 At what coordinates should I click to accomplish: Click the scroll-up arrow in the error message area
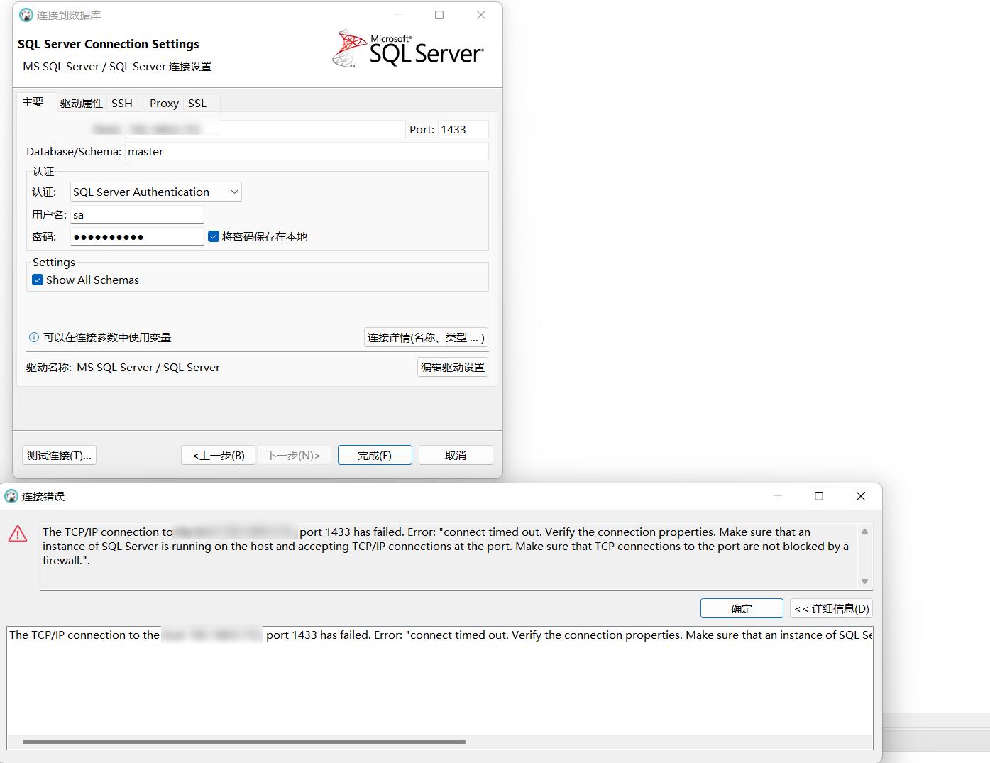point(864,530)
